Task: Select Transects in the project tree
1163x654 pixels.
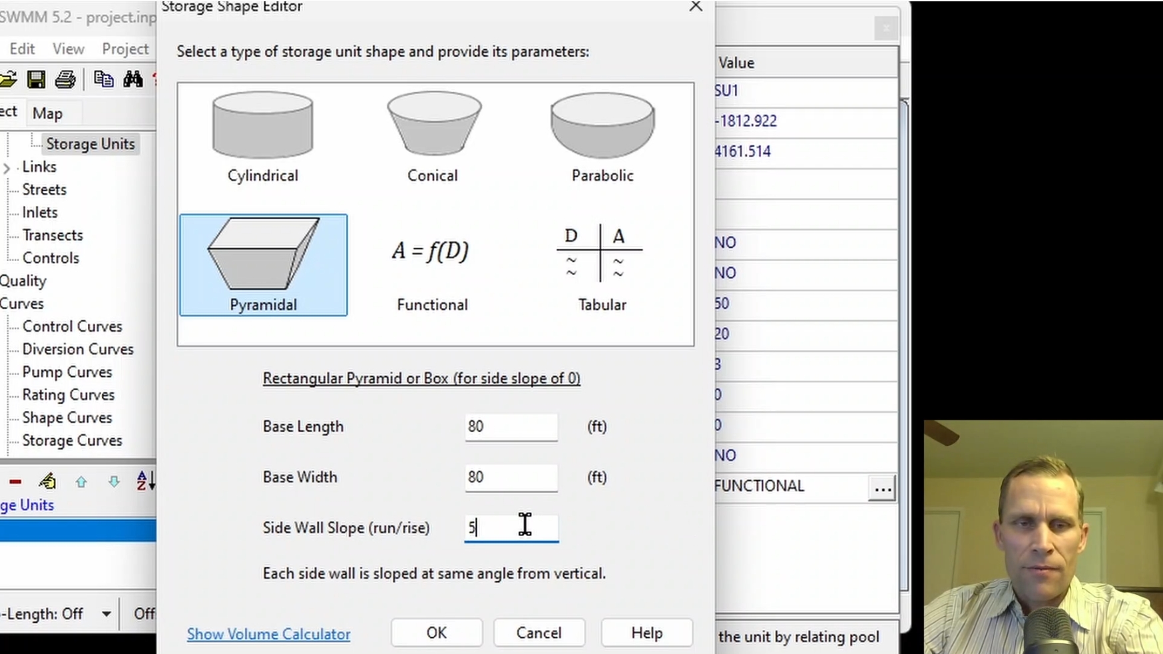Action: tap(53, 235)
